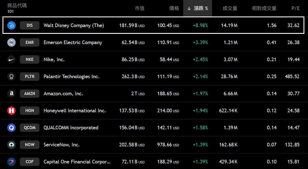Sort by the 市值 column header

coord(140,8)
